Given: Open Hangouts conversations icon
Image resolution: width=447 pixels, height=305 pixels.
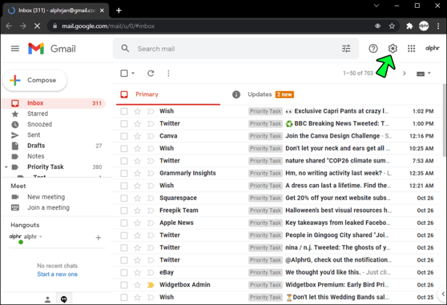Looking at the screenshot, I should pos(64,299).
